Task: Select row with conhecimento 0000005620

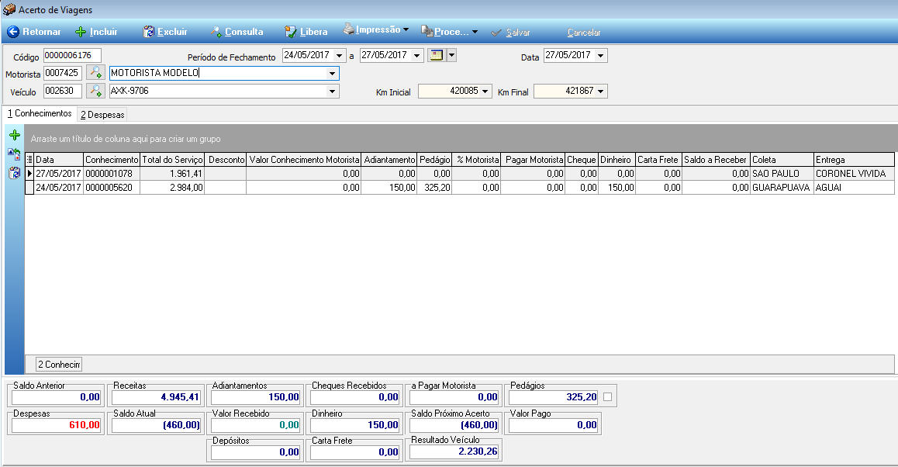Action: [x=460, y=188]
